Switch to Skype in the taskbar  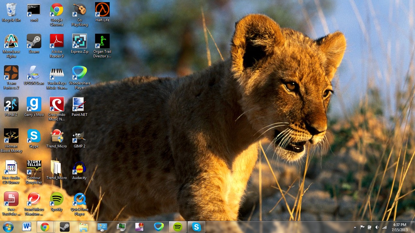(x=197, y=227)
